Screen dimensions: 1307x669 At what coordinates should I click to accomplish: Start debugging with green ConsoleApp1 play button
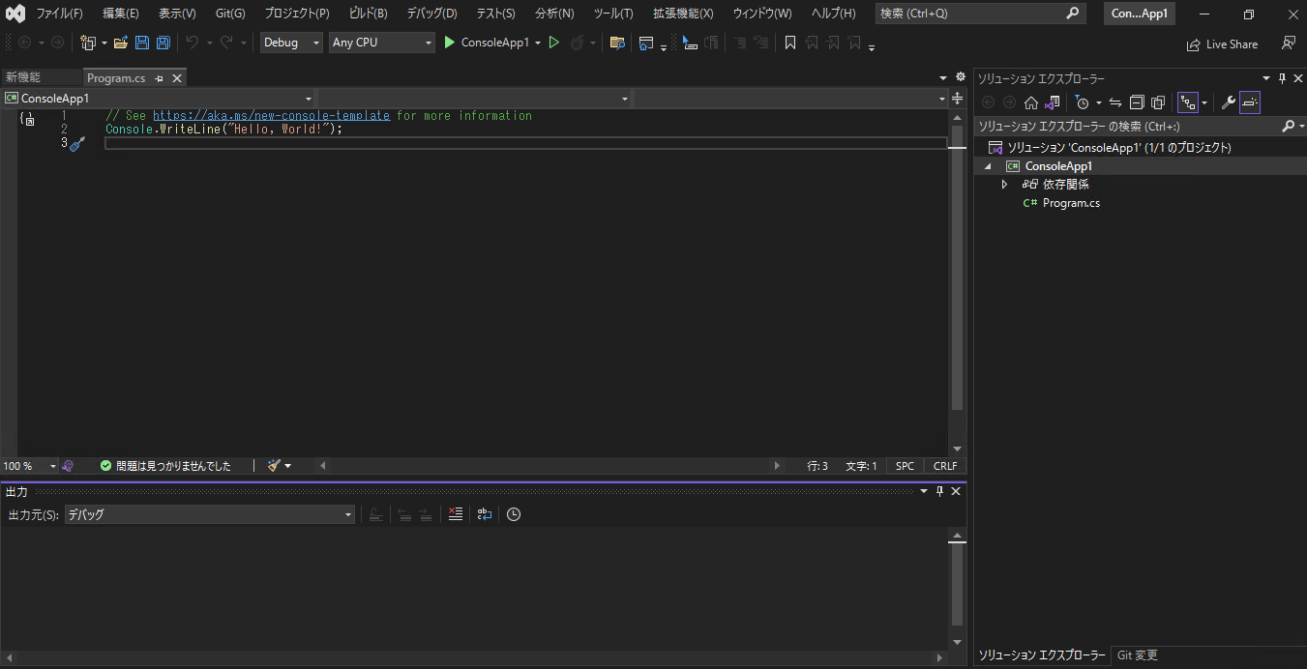[449, 43]
